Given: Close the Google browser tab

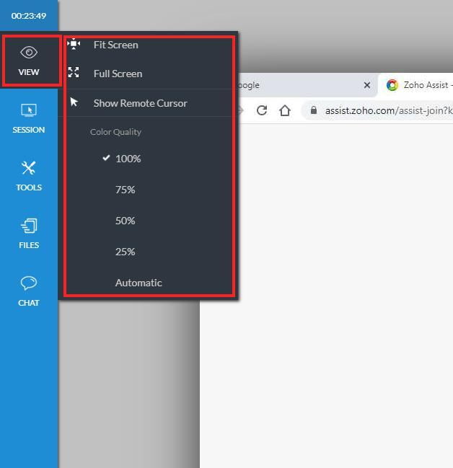Looking at the screenshot, I should (x=366, y=85).
